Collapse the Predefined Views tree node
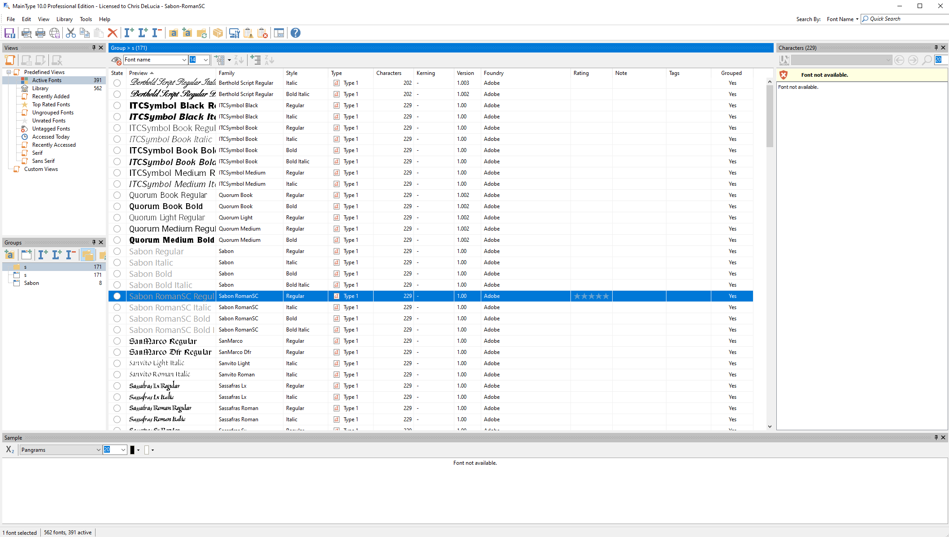Screen dimensions: 949x537 (9, 72)
